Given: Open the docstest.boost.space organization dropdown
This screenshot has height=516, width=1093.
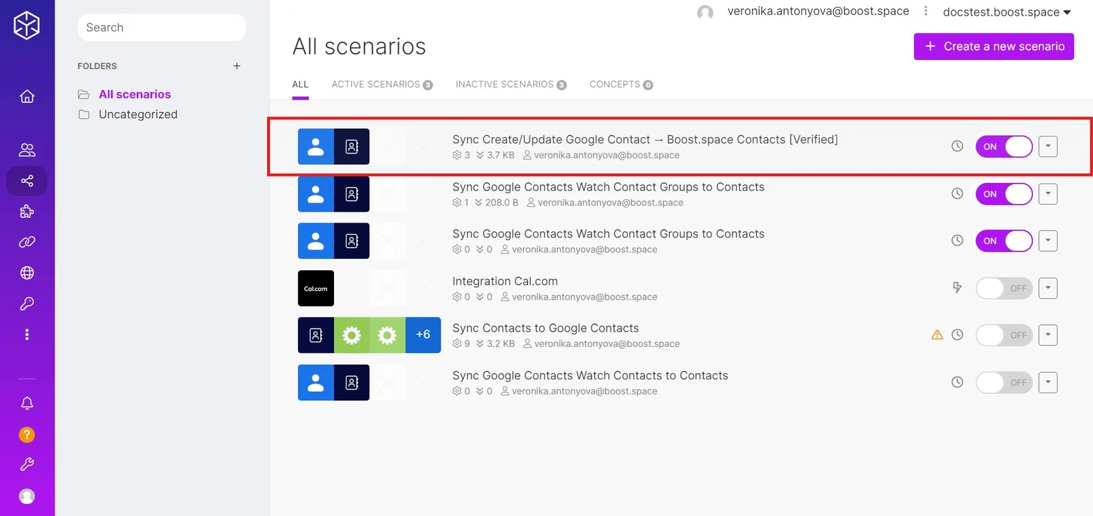Looking at the screenshot, I should [x=1007, y=12].
